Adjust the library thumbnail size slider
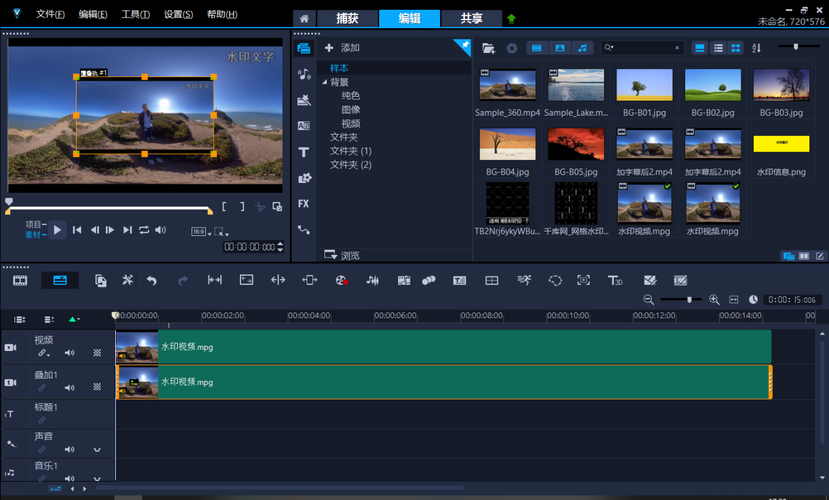 click(x=798, y=46)
